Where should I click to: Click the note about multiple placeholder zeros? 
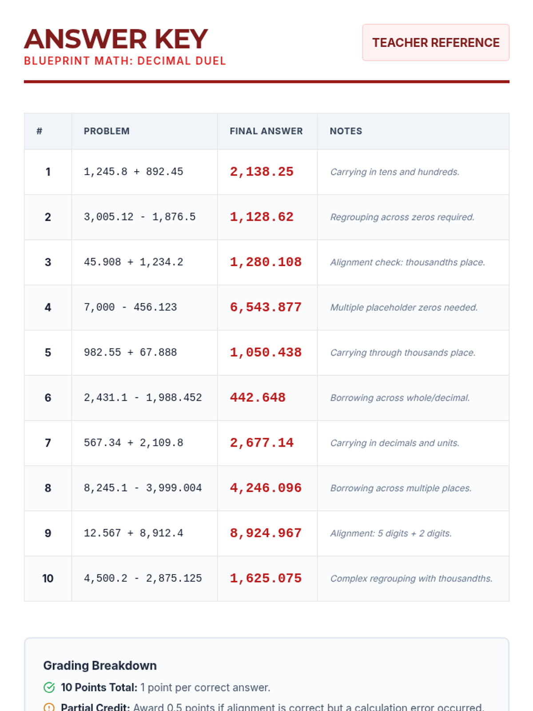pyautogui.click(x=404, y=308)
